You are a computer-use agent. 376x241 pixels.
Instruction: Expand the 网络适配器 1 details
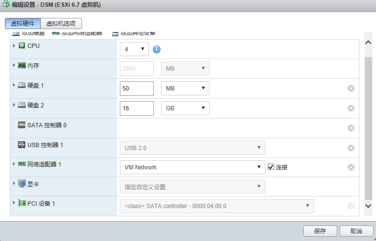coord(14,164)
